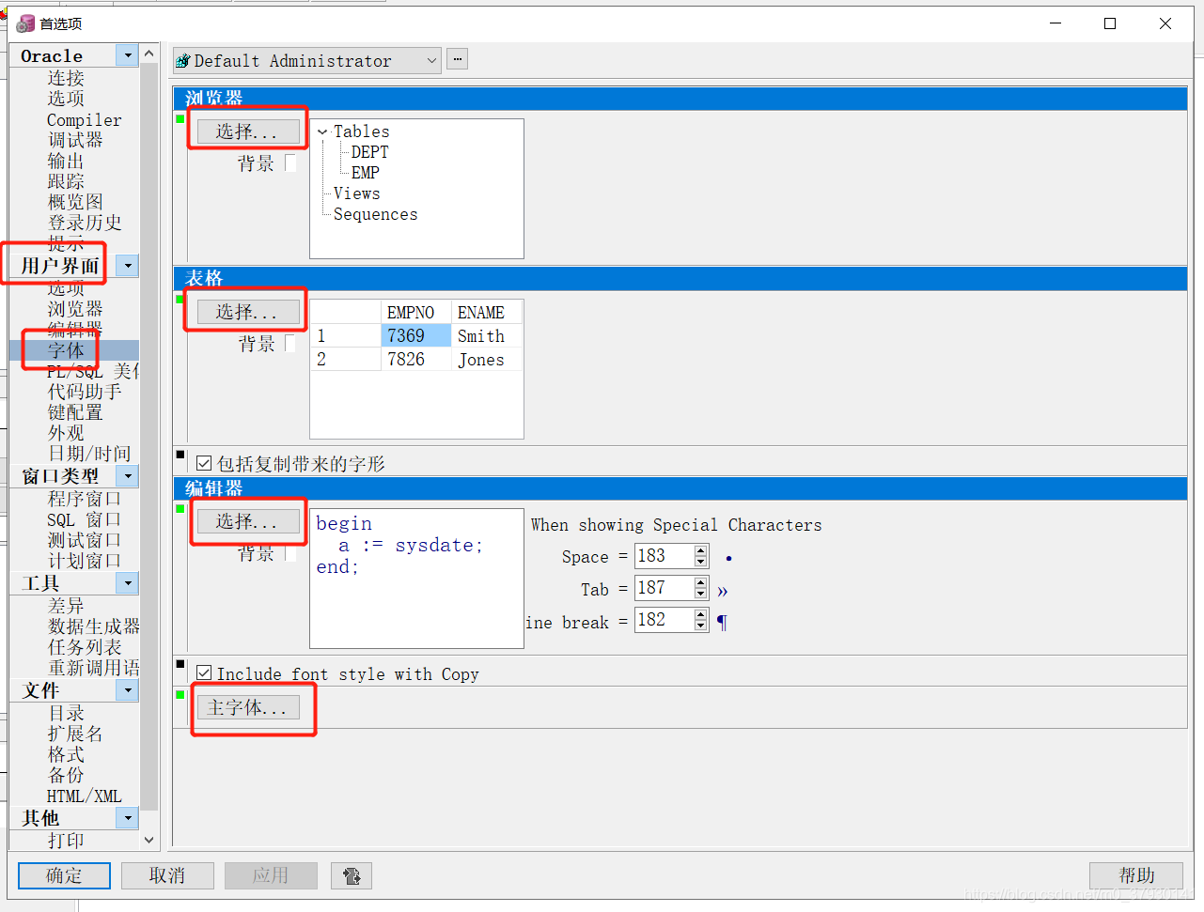The width and height of the screenshot is (1204, 912).
Task: Open the Default Administrator dropdown
Action: coord(430,59)
